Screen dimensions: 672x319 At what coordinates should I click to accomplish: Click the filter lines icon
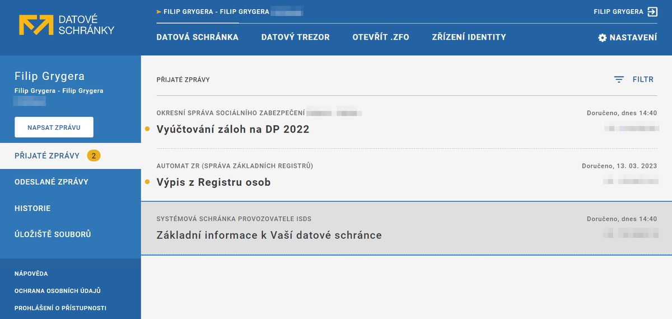[x=619, y=79]
